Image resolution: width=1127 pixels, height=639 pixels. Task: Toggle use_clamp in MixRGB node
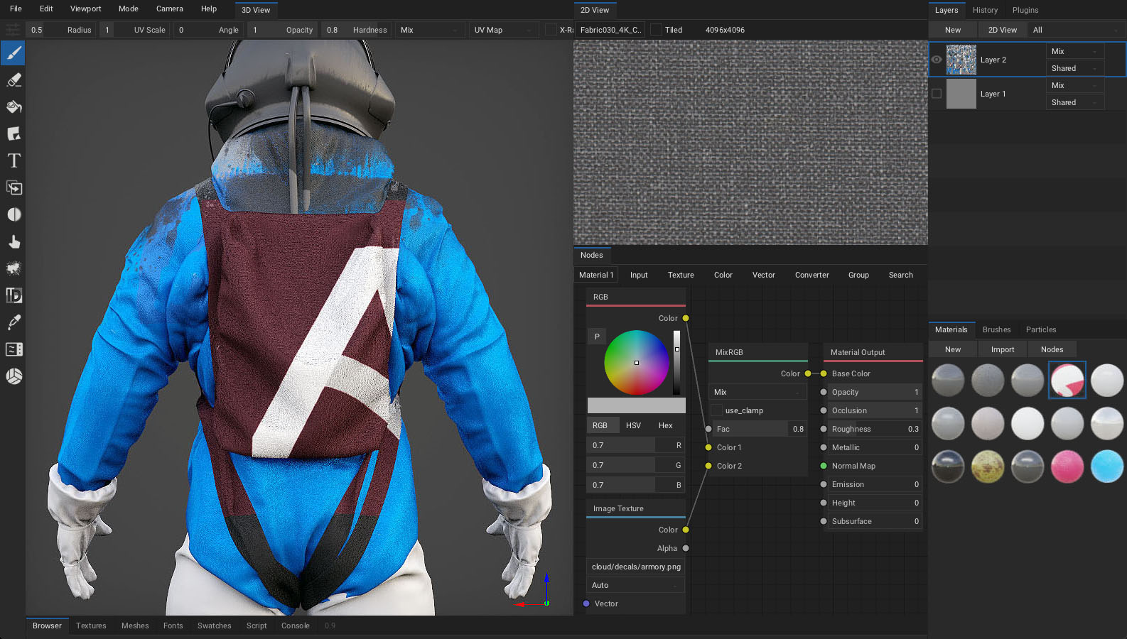point(717,410)
